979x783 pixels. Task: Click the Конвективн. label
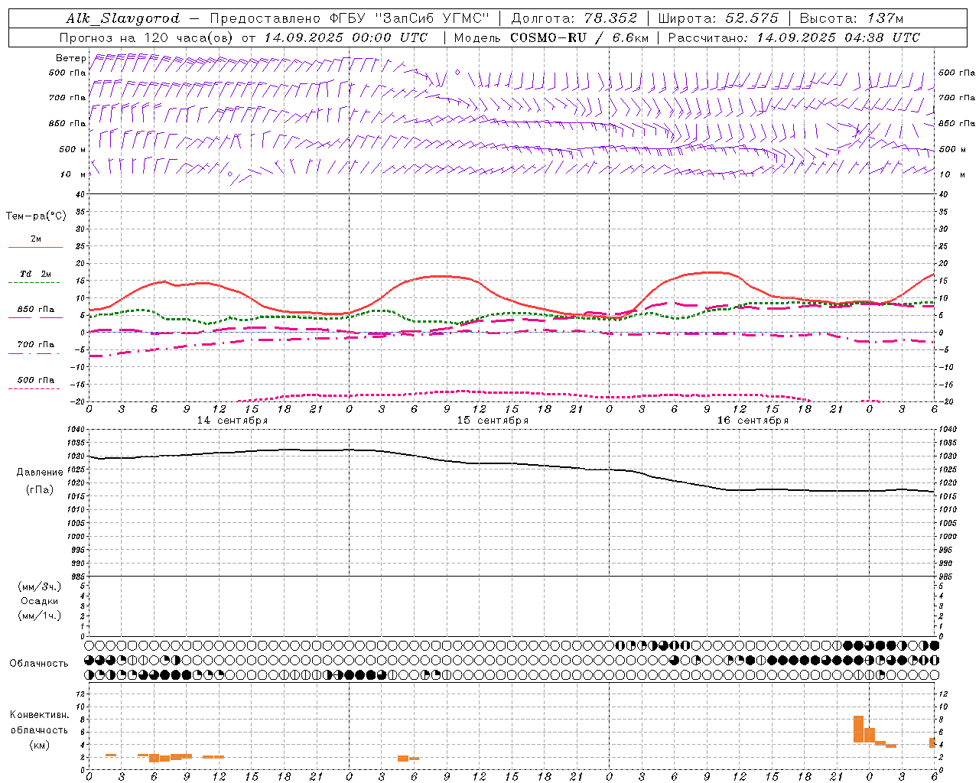tap(40, 715)
